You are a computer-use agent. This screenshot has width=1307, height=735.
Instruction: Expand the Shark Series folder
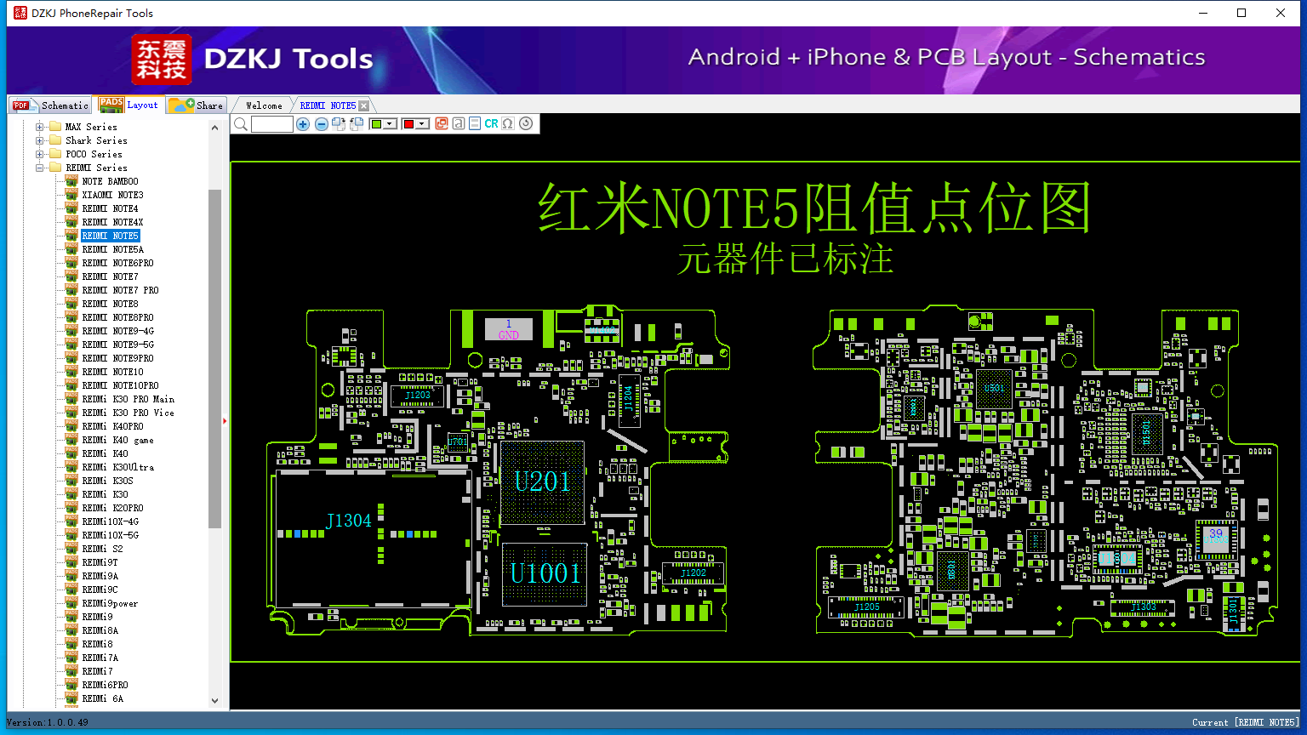pyautogui.click(x=39, y=140)
